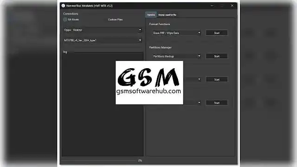Click the Custom Files option

pos(115,19)
